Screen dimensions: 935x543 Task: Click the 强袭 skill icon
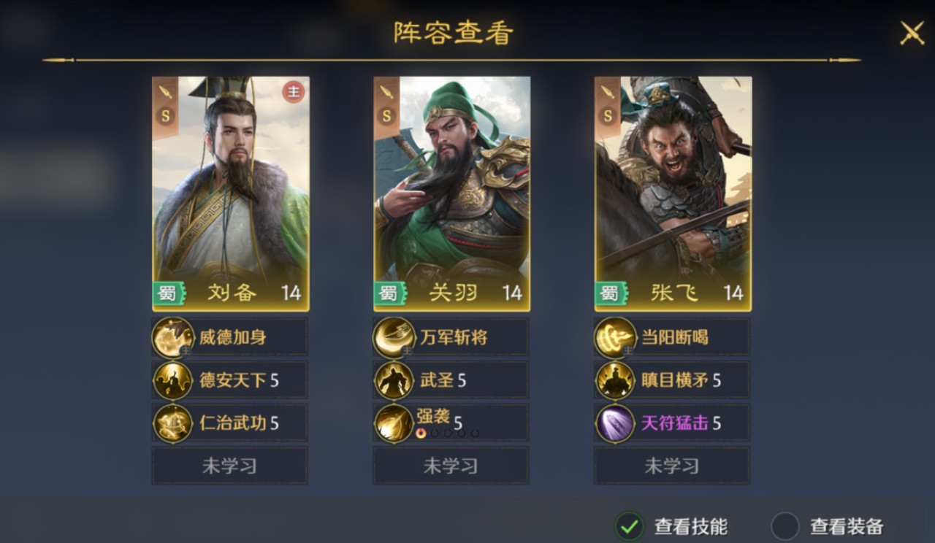click(394, 423)
